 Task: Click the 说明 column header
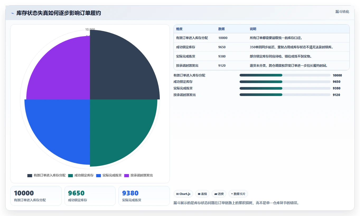253,29
